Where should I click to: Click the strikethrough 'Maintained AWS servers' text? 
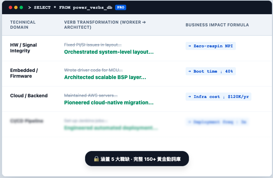pos(91,96)
